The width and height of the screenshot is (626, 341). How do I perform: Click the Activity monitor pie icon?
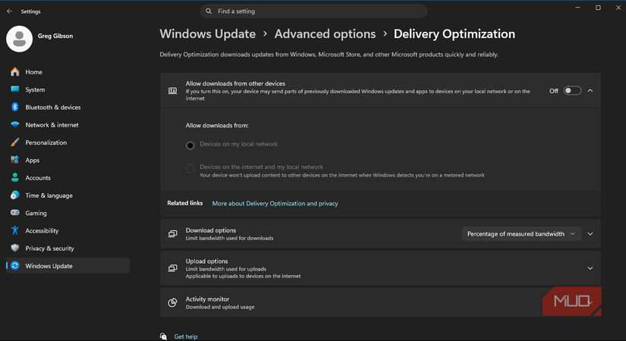click(172, 302)
